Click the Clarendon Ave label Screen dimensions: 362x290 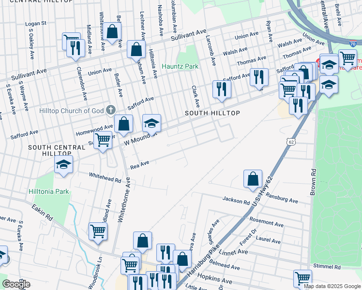(82, 84)
